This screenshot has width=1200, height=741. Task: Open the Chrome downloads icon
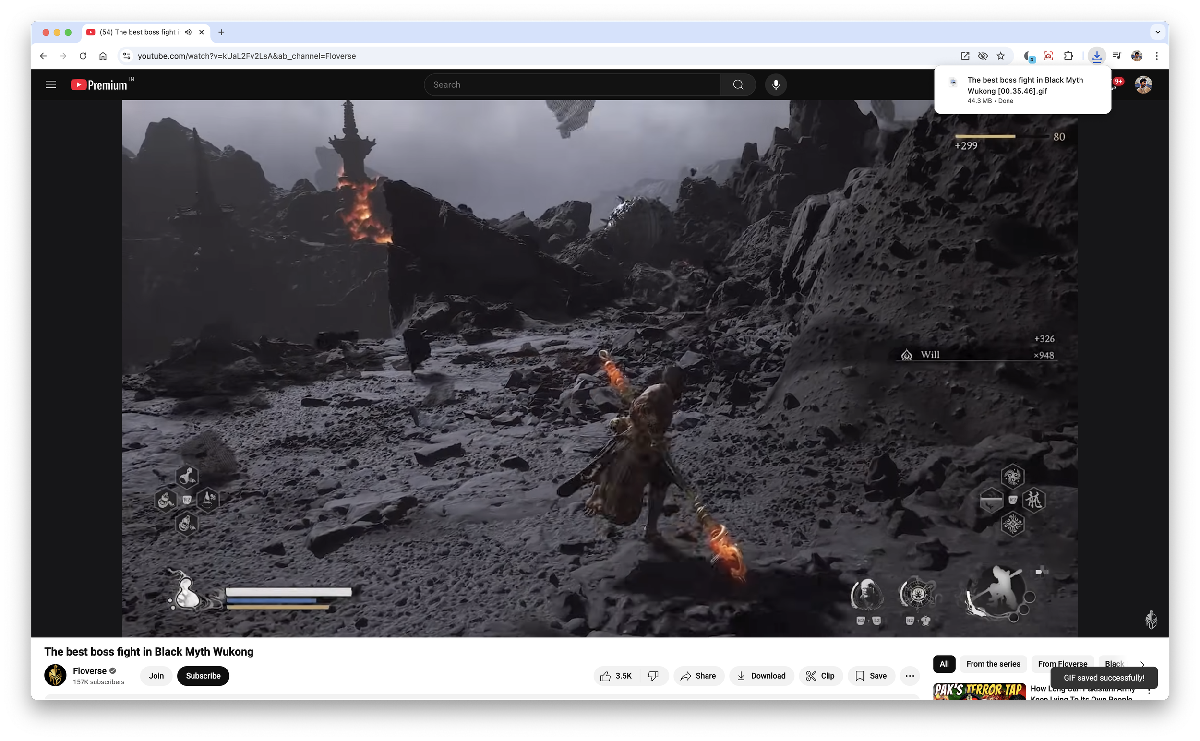[1097, 56]
